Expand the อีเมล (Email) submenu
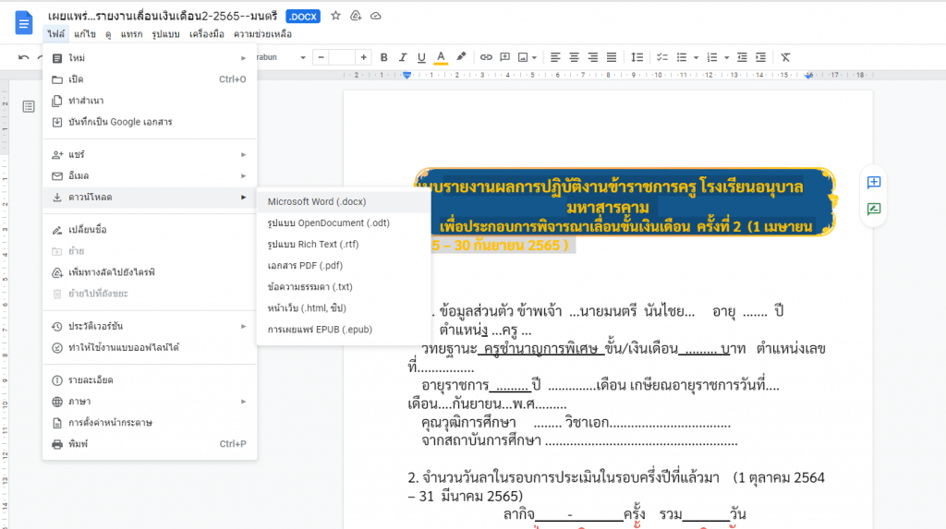946x529 pixels. click(x=150, y=175)
